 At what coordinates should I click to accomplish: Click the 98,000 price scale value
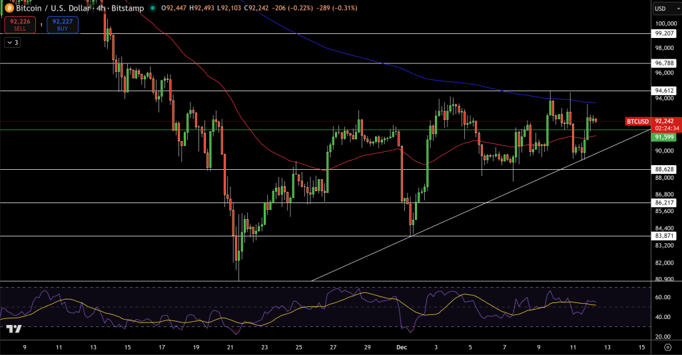tap(664, 48)
